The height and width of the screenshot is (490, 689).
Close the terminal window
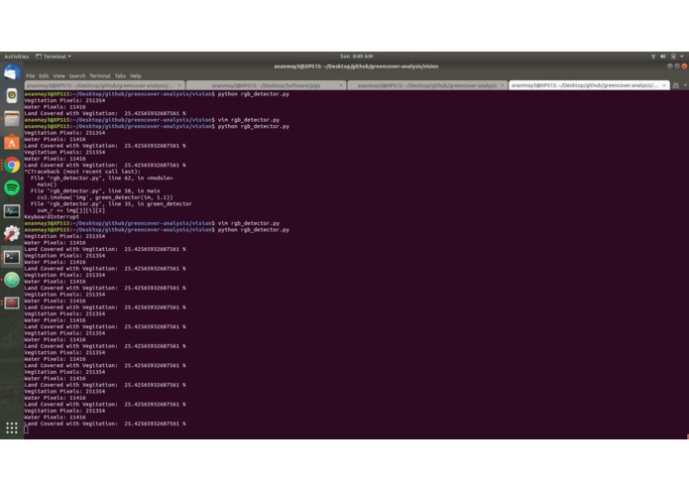[x=684, y=66]
